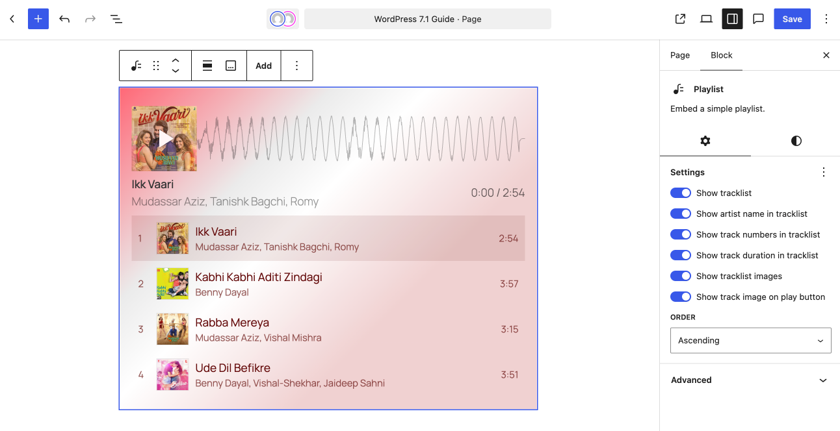This screenshot has width=840, height=431.
Task: Open the block alignment control
Action: (x=207, y=66)
